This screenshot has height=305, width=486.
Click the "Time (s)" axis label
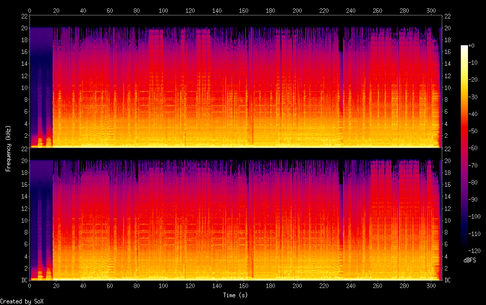[x=235, y=295]
